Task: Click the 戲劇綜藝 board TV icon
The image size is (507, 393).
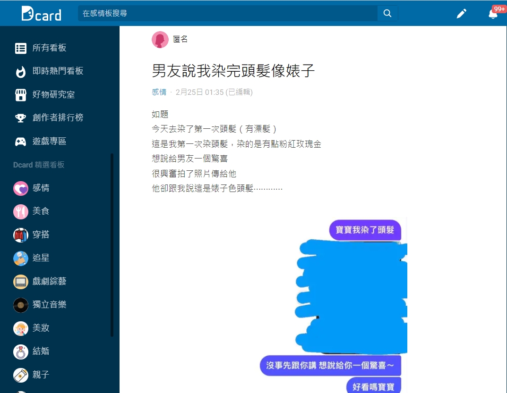Action: coord(21,282)
